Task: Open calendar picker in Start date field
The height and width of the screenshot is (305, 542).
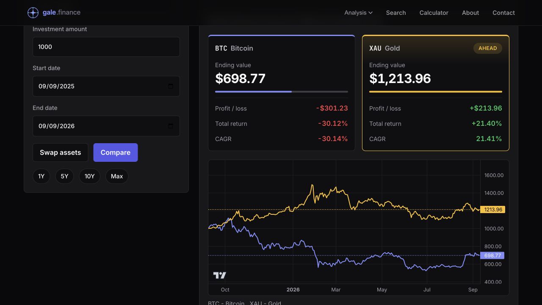Action: 171,86
